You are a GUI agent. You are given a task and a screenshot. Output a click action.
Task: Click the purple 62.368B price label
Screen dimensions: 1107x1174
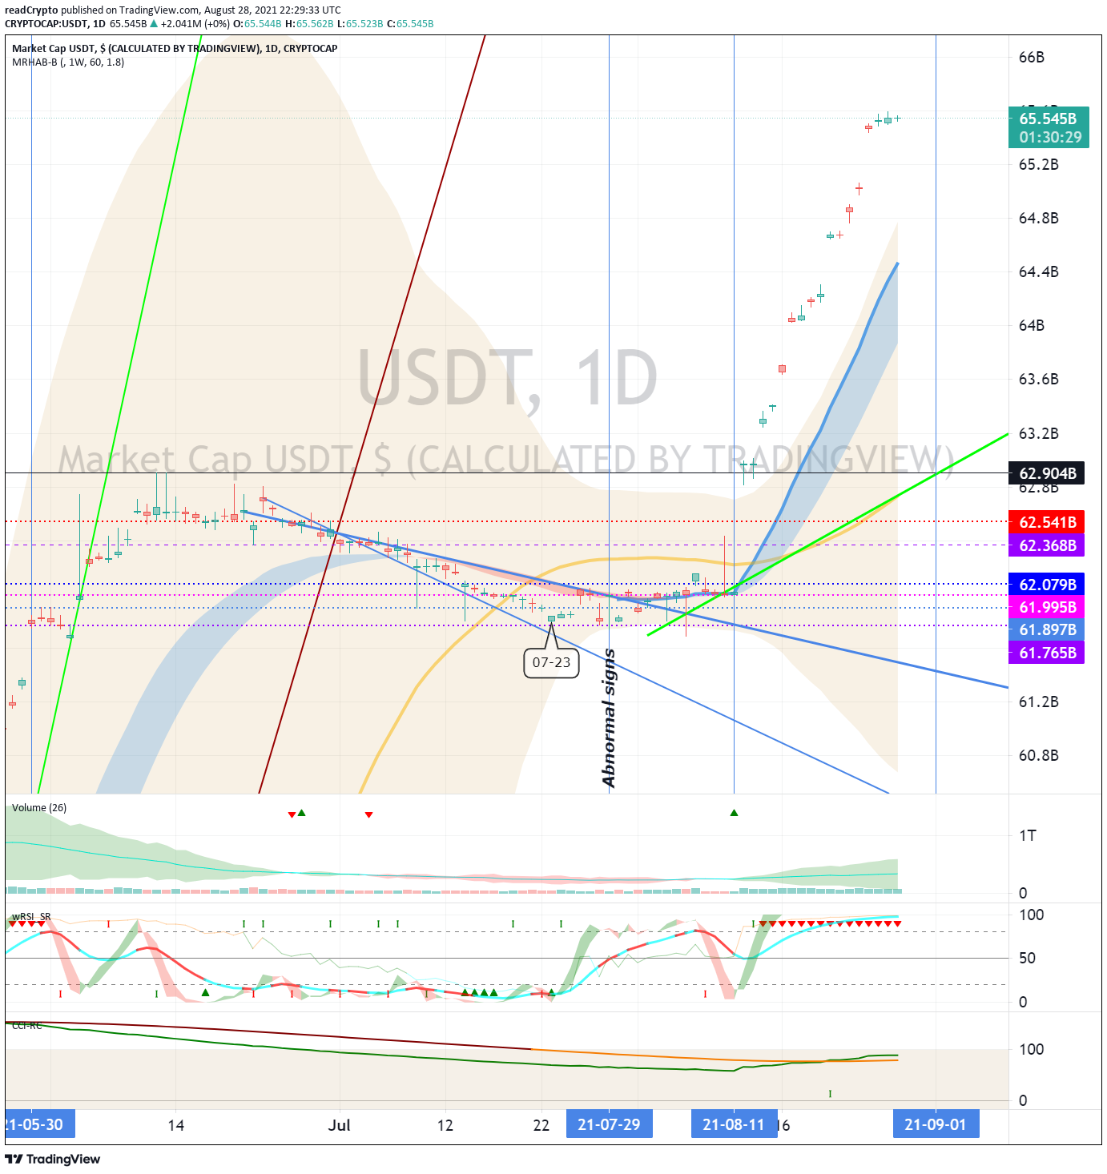[x=1047, y=545]
